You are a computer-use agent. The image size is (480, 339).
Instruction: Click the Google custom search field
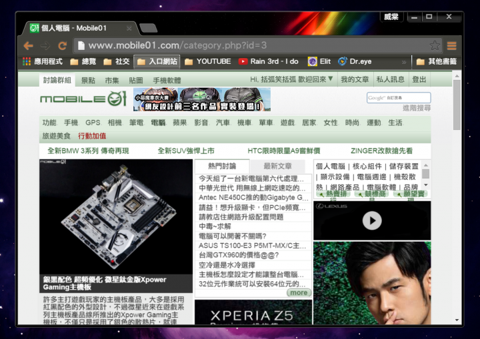click(x=399, y=98)
